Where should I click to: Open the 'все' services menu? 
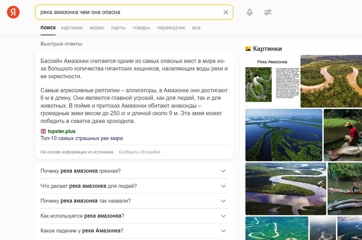tap(196, 27)
